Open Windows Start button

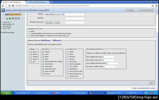6,93
